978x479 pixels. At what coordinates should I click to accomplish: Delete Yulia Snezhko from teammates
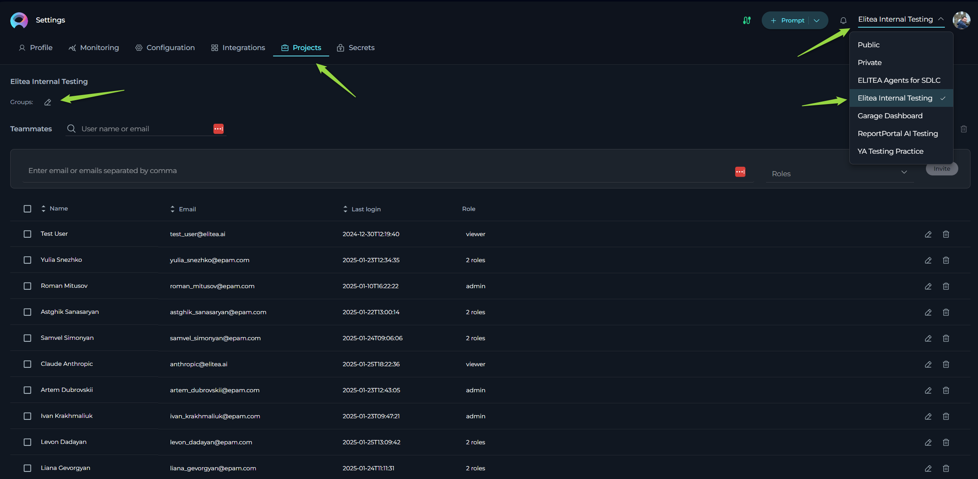pos(946,260)
